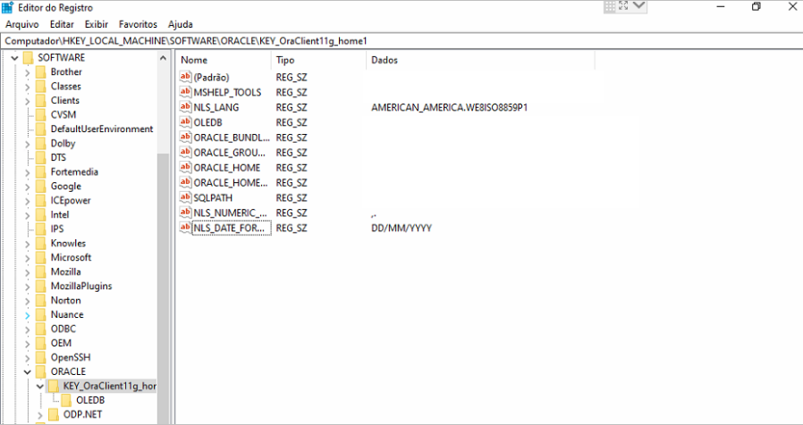The width and height of the screenshot is (803, 425).
Task: Click the Intel folder icon
Action: click(40, 215)
